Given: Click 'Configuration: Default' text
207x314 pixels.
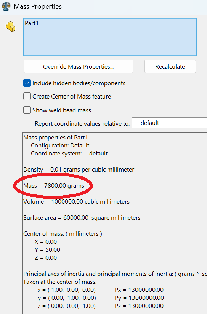Looking at the screenshot, I should (x=60, y=146).
